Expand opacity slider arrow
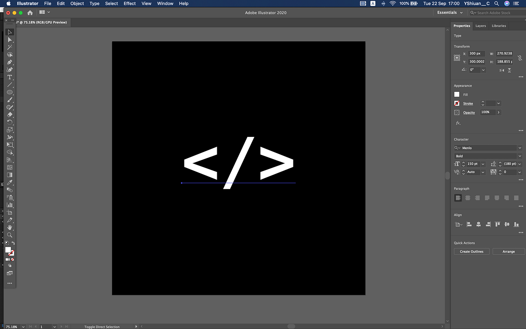Screen dimensions: 526x329 point(499,112)
